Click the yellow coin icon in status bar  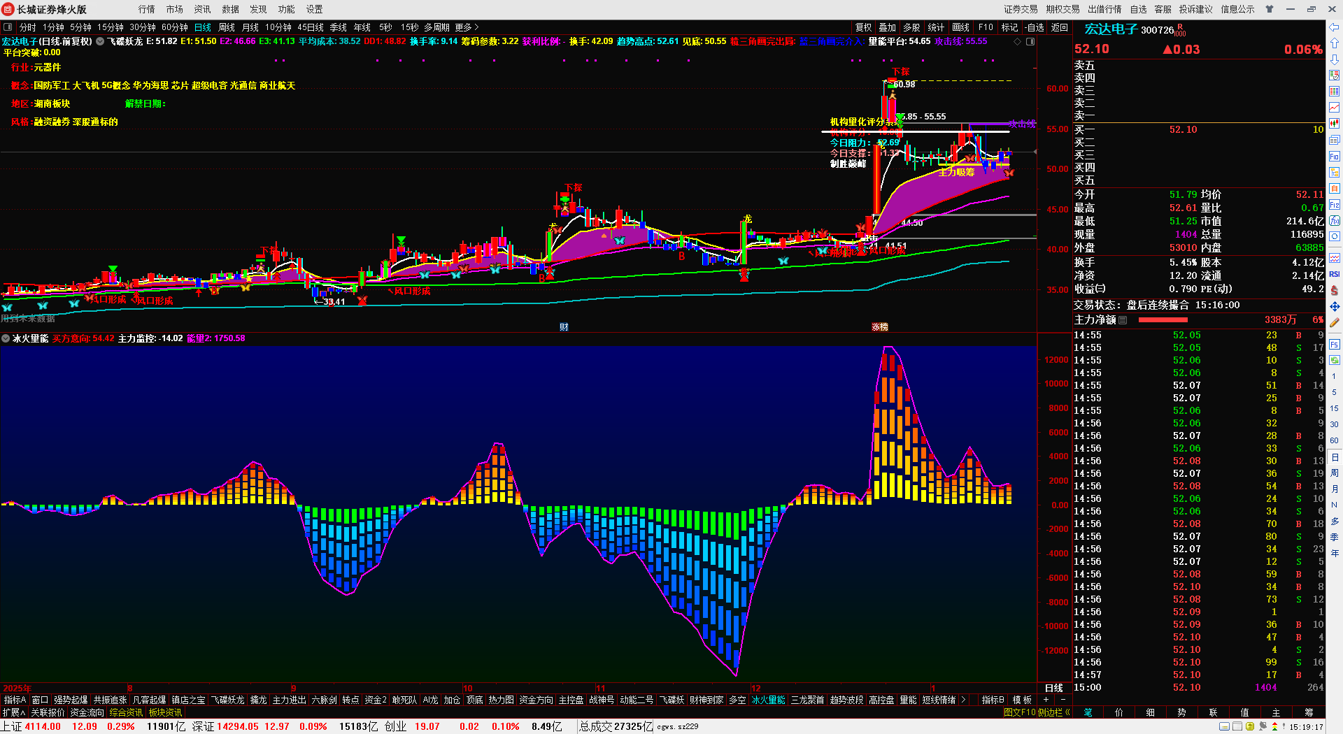coord(1250,727)
